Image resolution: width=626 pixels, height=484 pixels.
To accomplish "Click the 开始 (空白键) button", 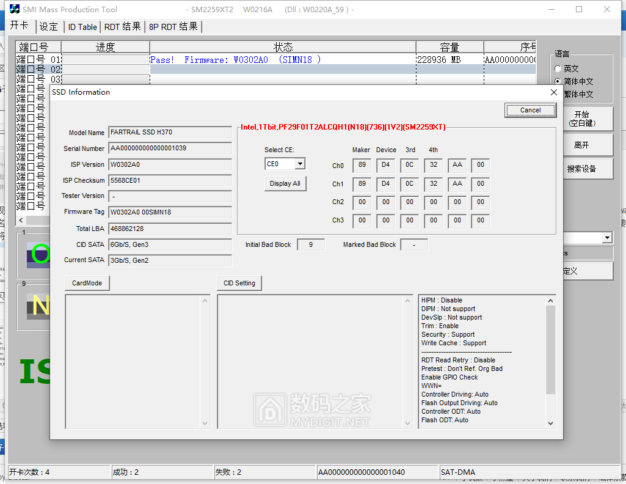I will tap(582, 119).
